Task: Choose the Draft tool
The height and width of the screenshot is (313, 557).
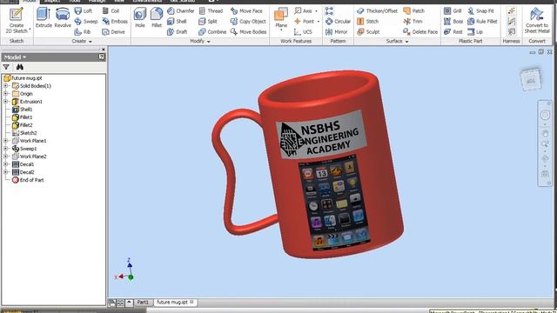Action: pos(177,32)
